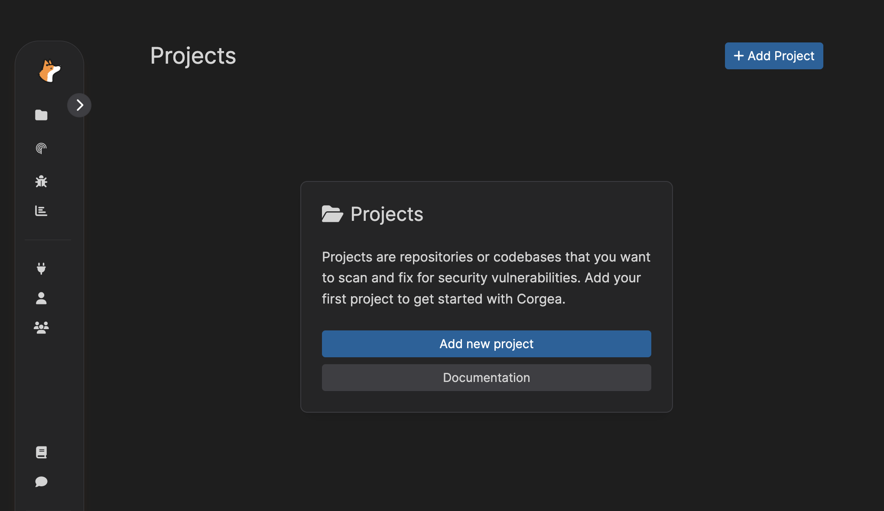Open the Documentation button in the card
The width and height of the screenshot is (884, 511).
coord(486,378)
